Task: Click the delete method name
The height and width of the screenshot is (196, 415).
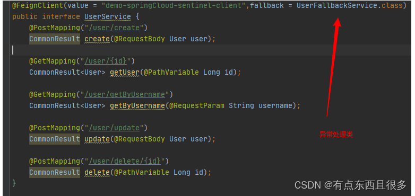Action: click(x=97, y=172)
